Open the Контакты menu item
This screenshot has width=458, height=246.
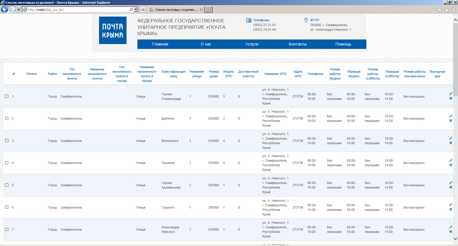click(298, 44)
